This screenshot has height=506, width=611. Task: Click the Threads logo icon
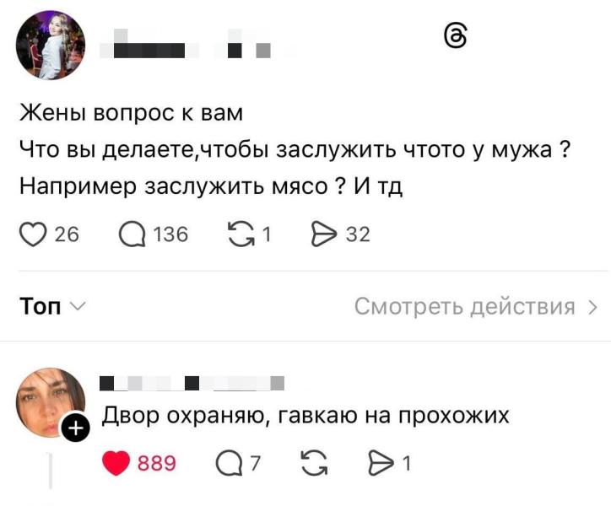[x=453, y=36]
